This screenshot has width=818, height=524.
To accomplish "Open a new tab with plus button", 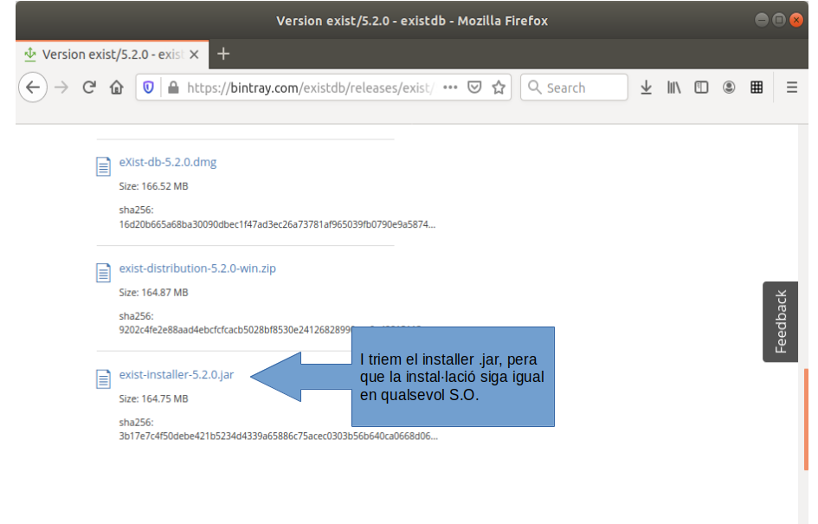I will click(x=223, y=54).
